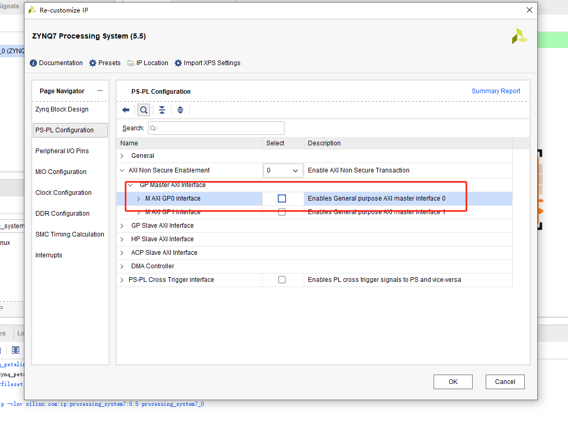
Task: Select the M AXI GP1 interface row text
Action: pyautogui.click(x=173, y=212)
